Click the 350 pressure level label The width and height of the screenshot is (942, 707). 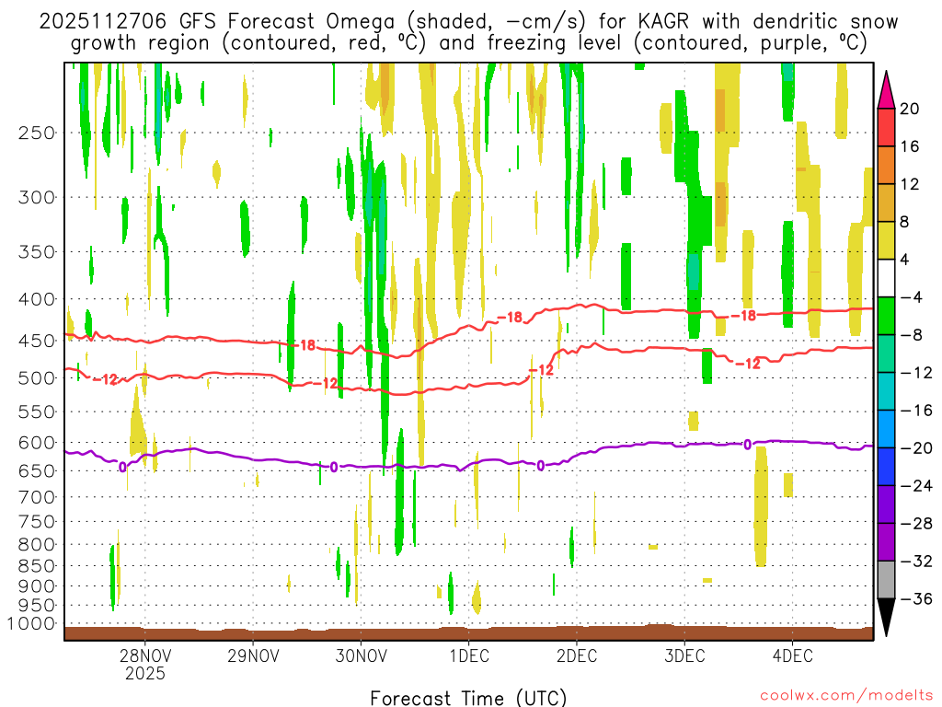click(37, 252)
